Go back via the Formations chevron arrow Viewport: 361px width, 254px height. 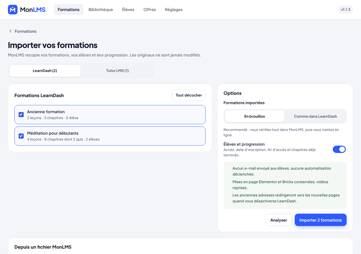tap(10, 31)
